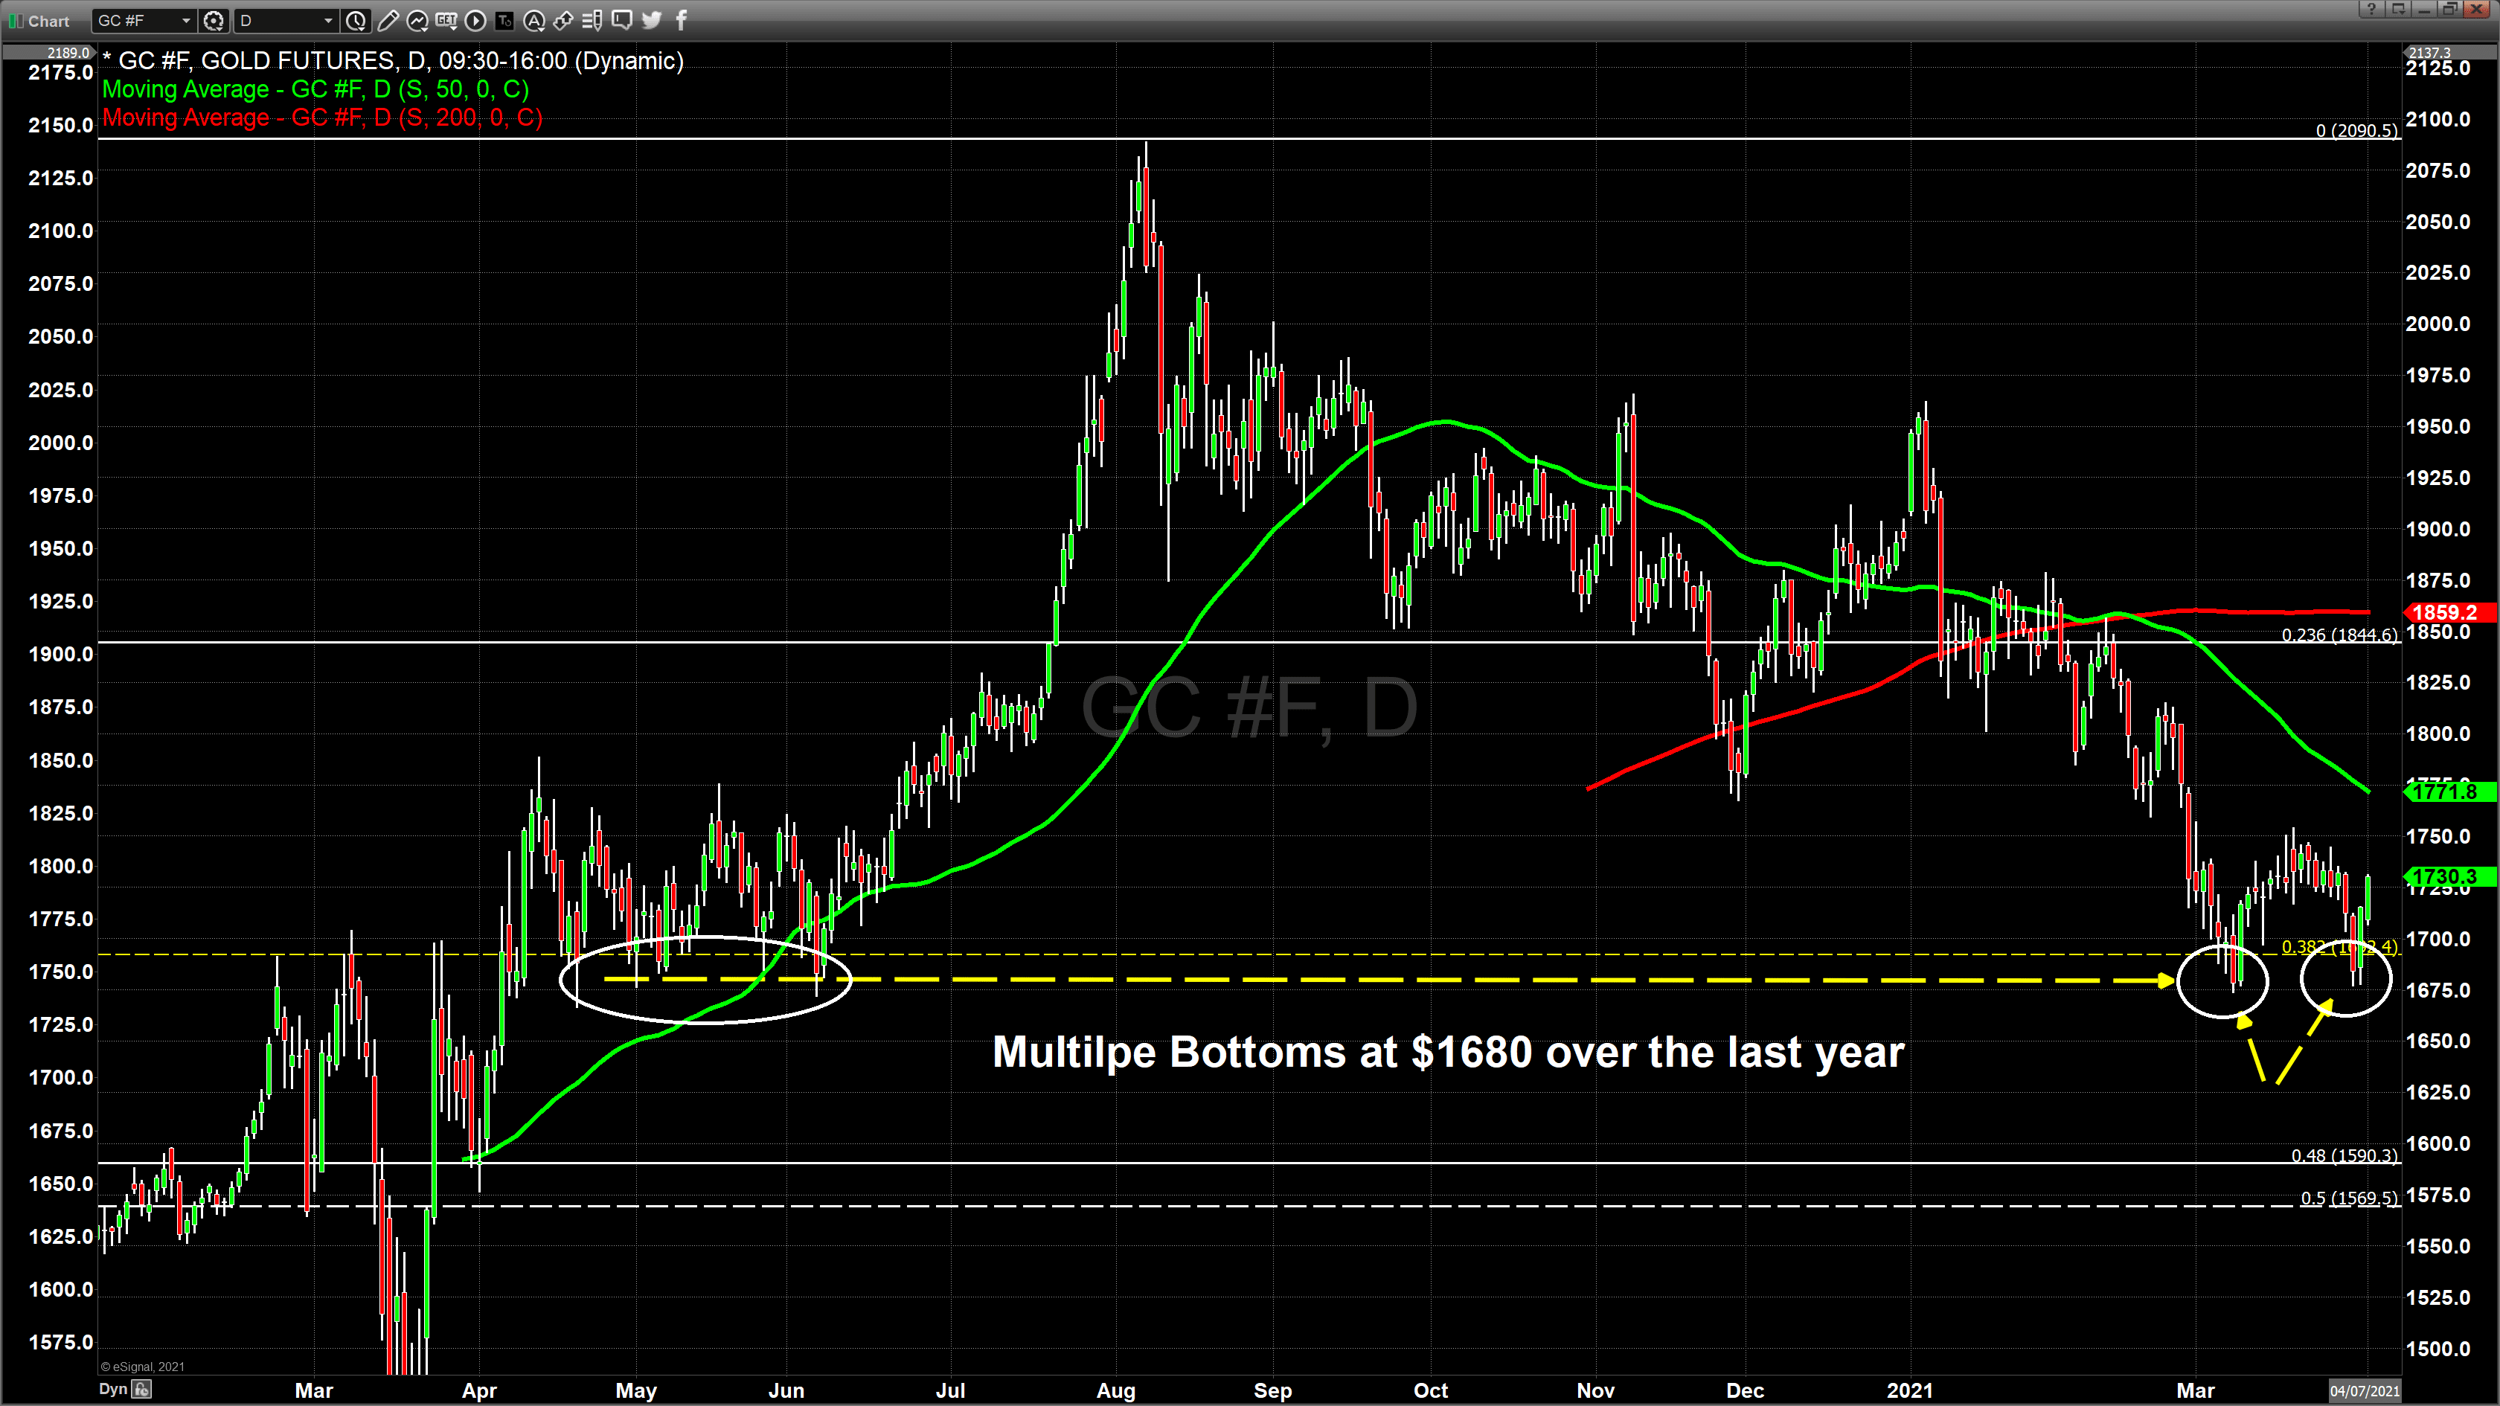Open the symbol settings gear menu
Viewport: 2500px width, 1406px height.
214,20
